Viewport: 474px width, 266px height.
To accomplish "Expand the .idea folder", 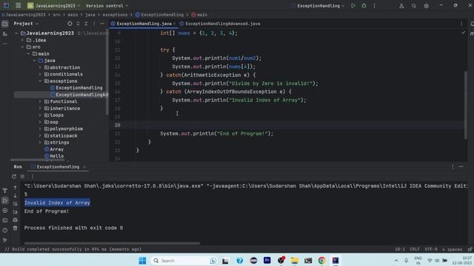I will 22,40.
